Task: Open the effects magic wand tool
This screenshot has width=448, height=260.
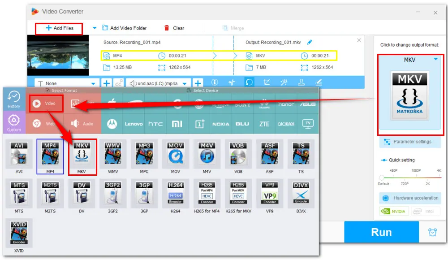Action: pos(284,82)
